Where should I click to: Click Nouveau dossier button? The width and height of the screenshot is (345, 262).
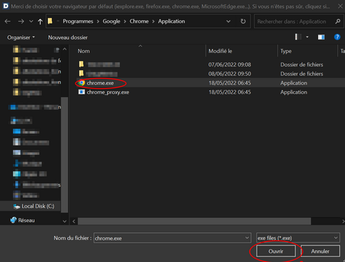click(x=68, y=37)
